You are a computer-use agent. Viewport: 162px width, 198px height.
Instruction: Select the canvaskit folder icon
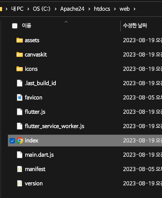[x=20, y=54]
